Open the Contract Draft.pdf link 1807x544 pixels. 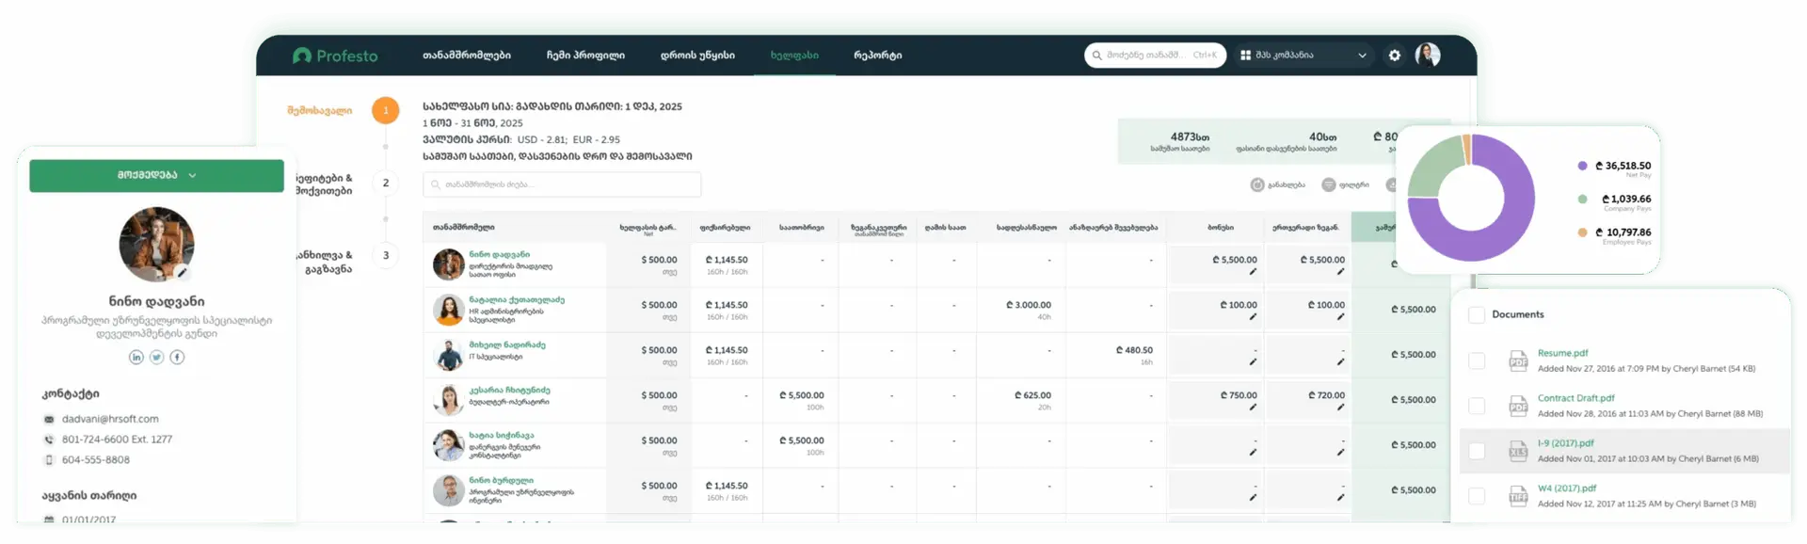[x=1575, y=398]
